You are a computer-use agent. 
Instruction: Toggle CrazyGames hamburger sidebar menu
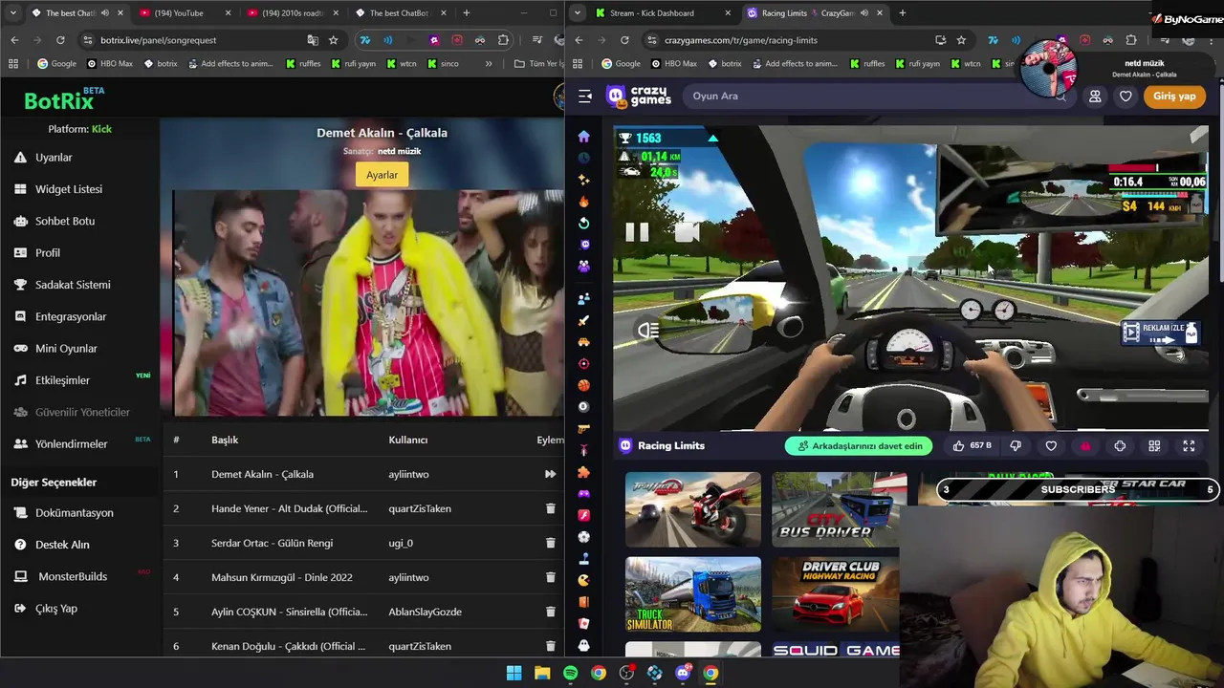pyautogui.click(x=585, y=96)
